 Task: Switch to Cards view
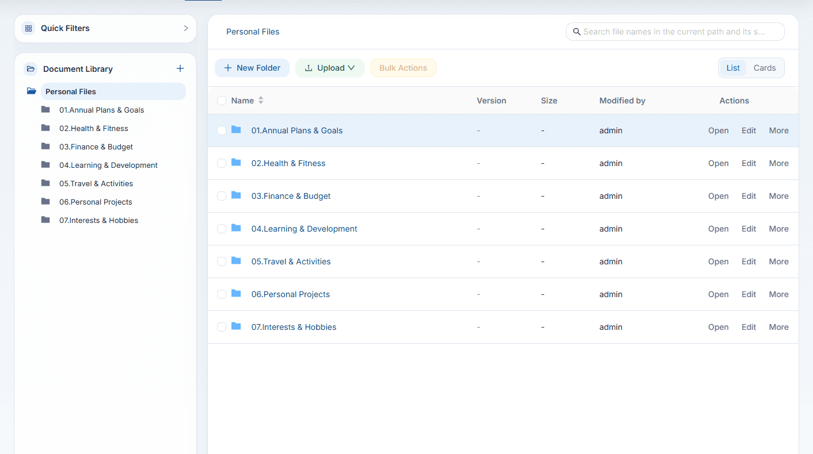coord(765,68)
